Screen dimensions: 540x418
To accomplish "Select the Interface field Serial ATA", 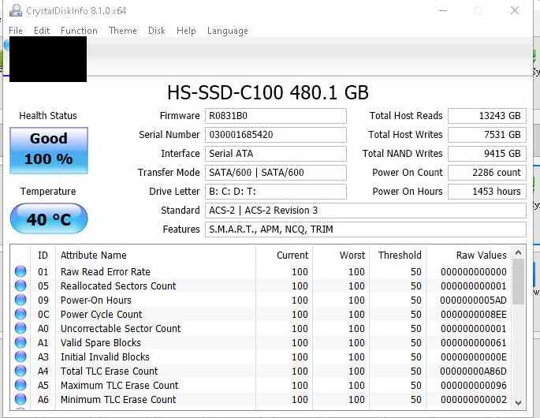I will coord(275,154).
